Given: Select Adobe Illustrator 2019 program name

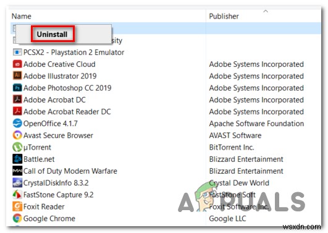Looking at the screenshot, I should point(60,76).
